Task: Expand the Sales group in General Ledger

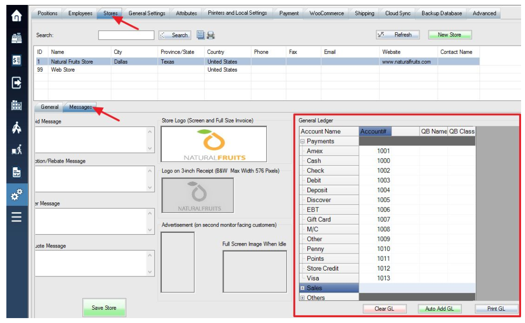Action: click(302, 288)
